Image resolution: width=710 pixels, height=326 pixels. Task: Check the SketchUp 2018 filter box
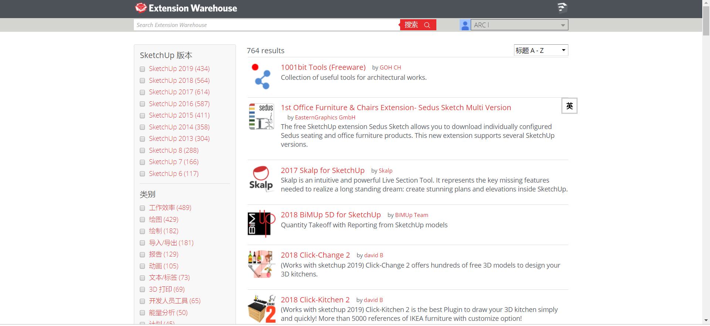click(x=142, y=81)
